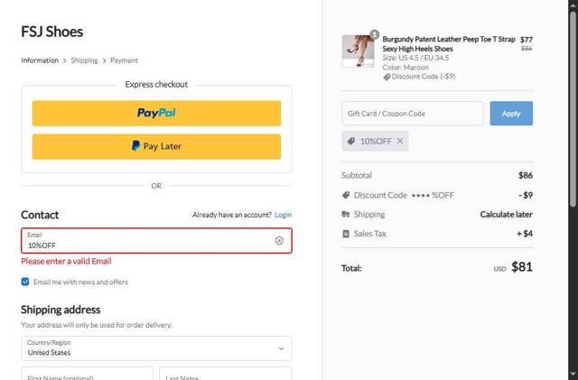
Task: Click the Discount Code tag icon in the summary
Action: [x=346, y=195]
